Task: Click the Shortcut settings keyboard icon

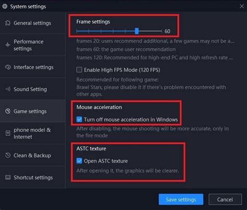Action: (8, 177)
